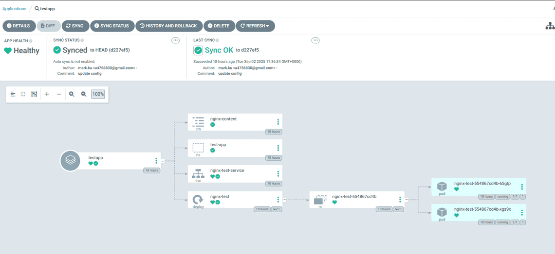Image resolution: width=555 pixels, height=254 pixels.
Task: Open three-dot menu on nginx-test-service node
Action: tap(278, 174)
